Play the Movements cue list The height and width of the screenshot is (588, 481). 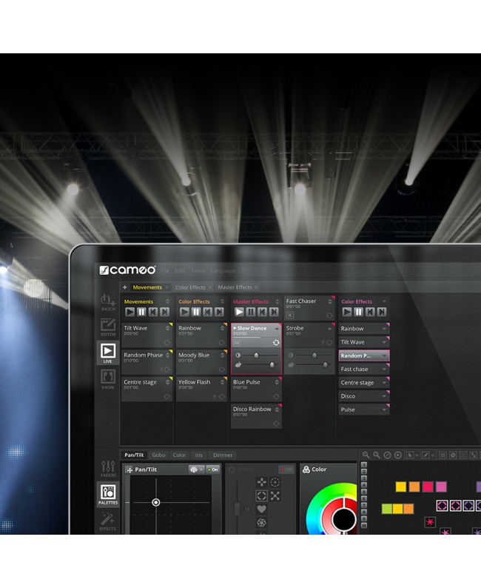click(130, 312)
